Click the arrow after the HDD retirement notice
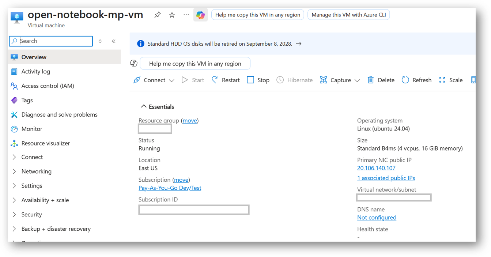Viewport: 491px width, 257px height. point(299,44)
